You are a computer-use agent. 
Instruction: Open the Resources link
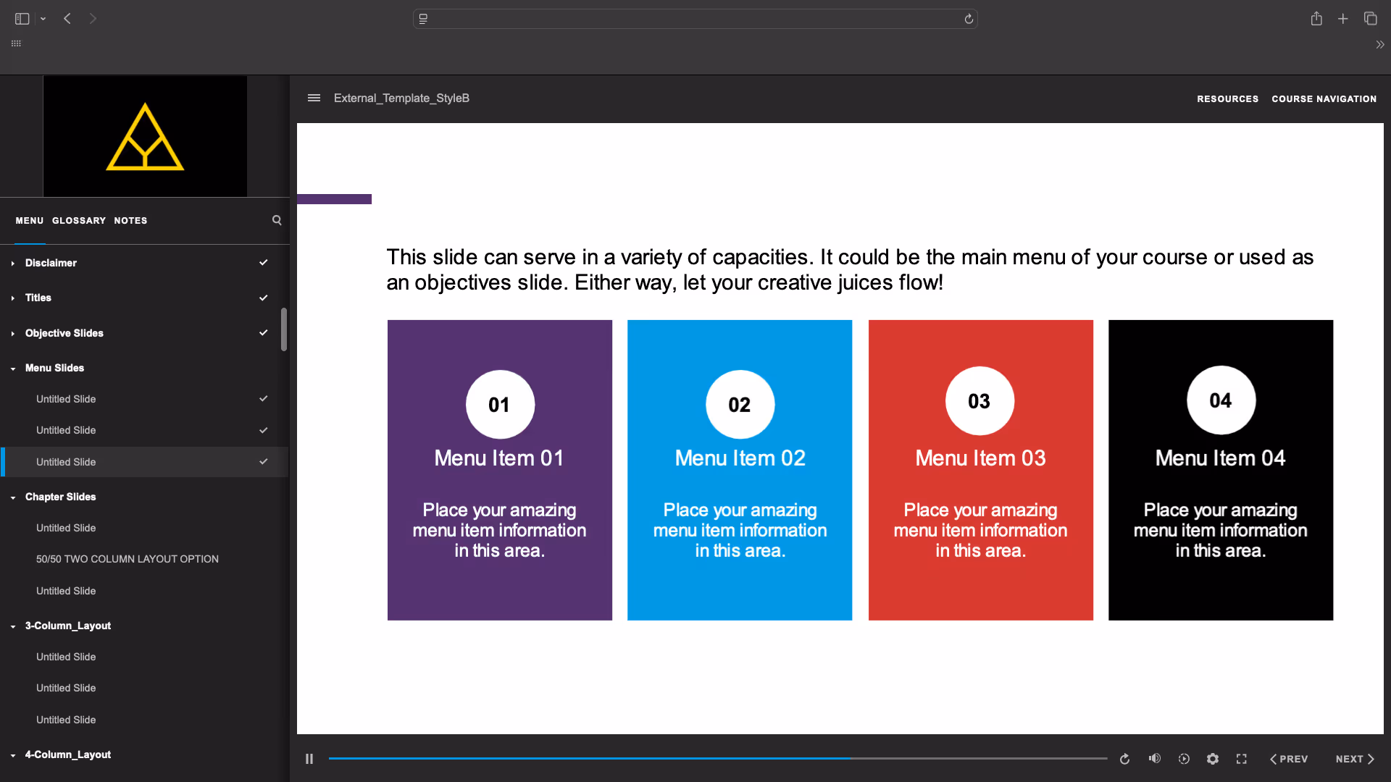(1227, 98)
